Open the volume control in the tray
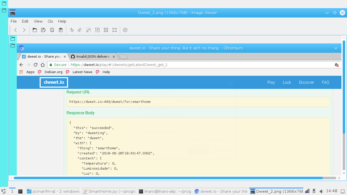Screen dimensions: 347x195 321,191
